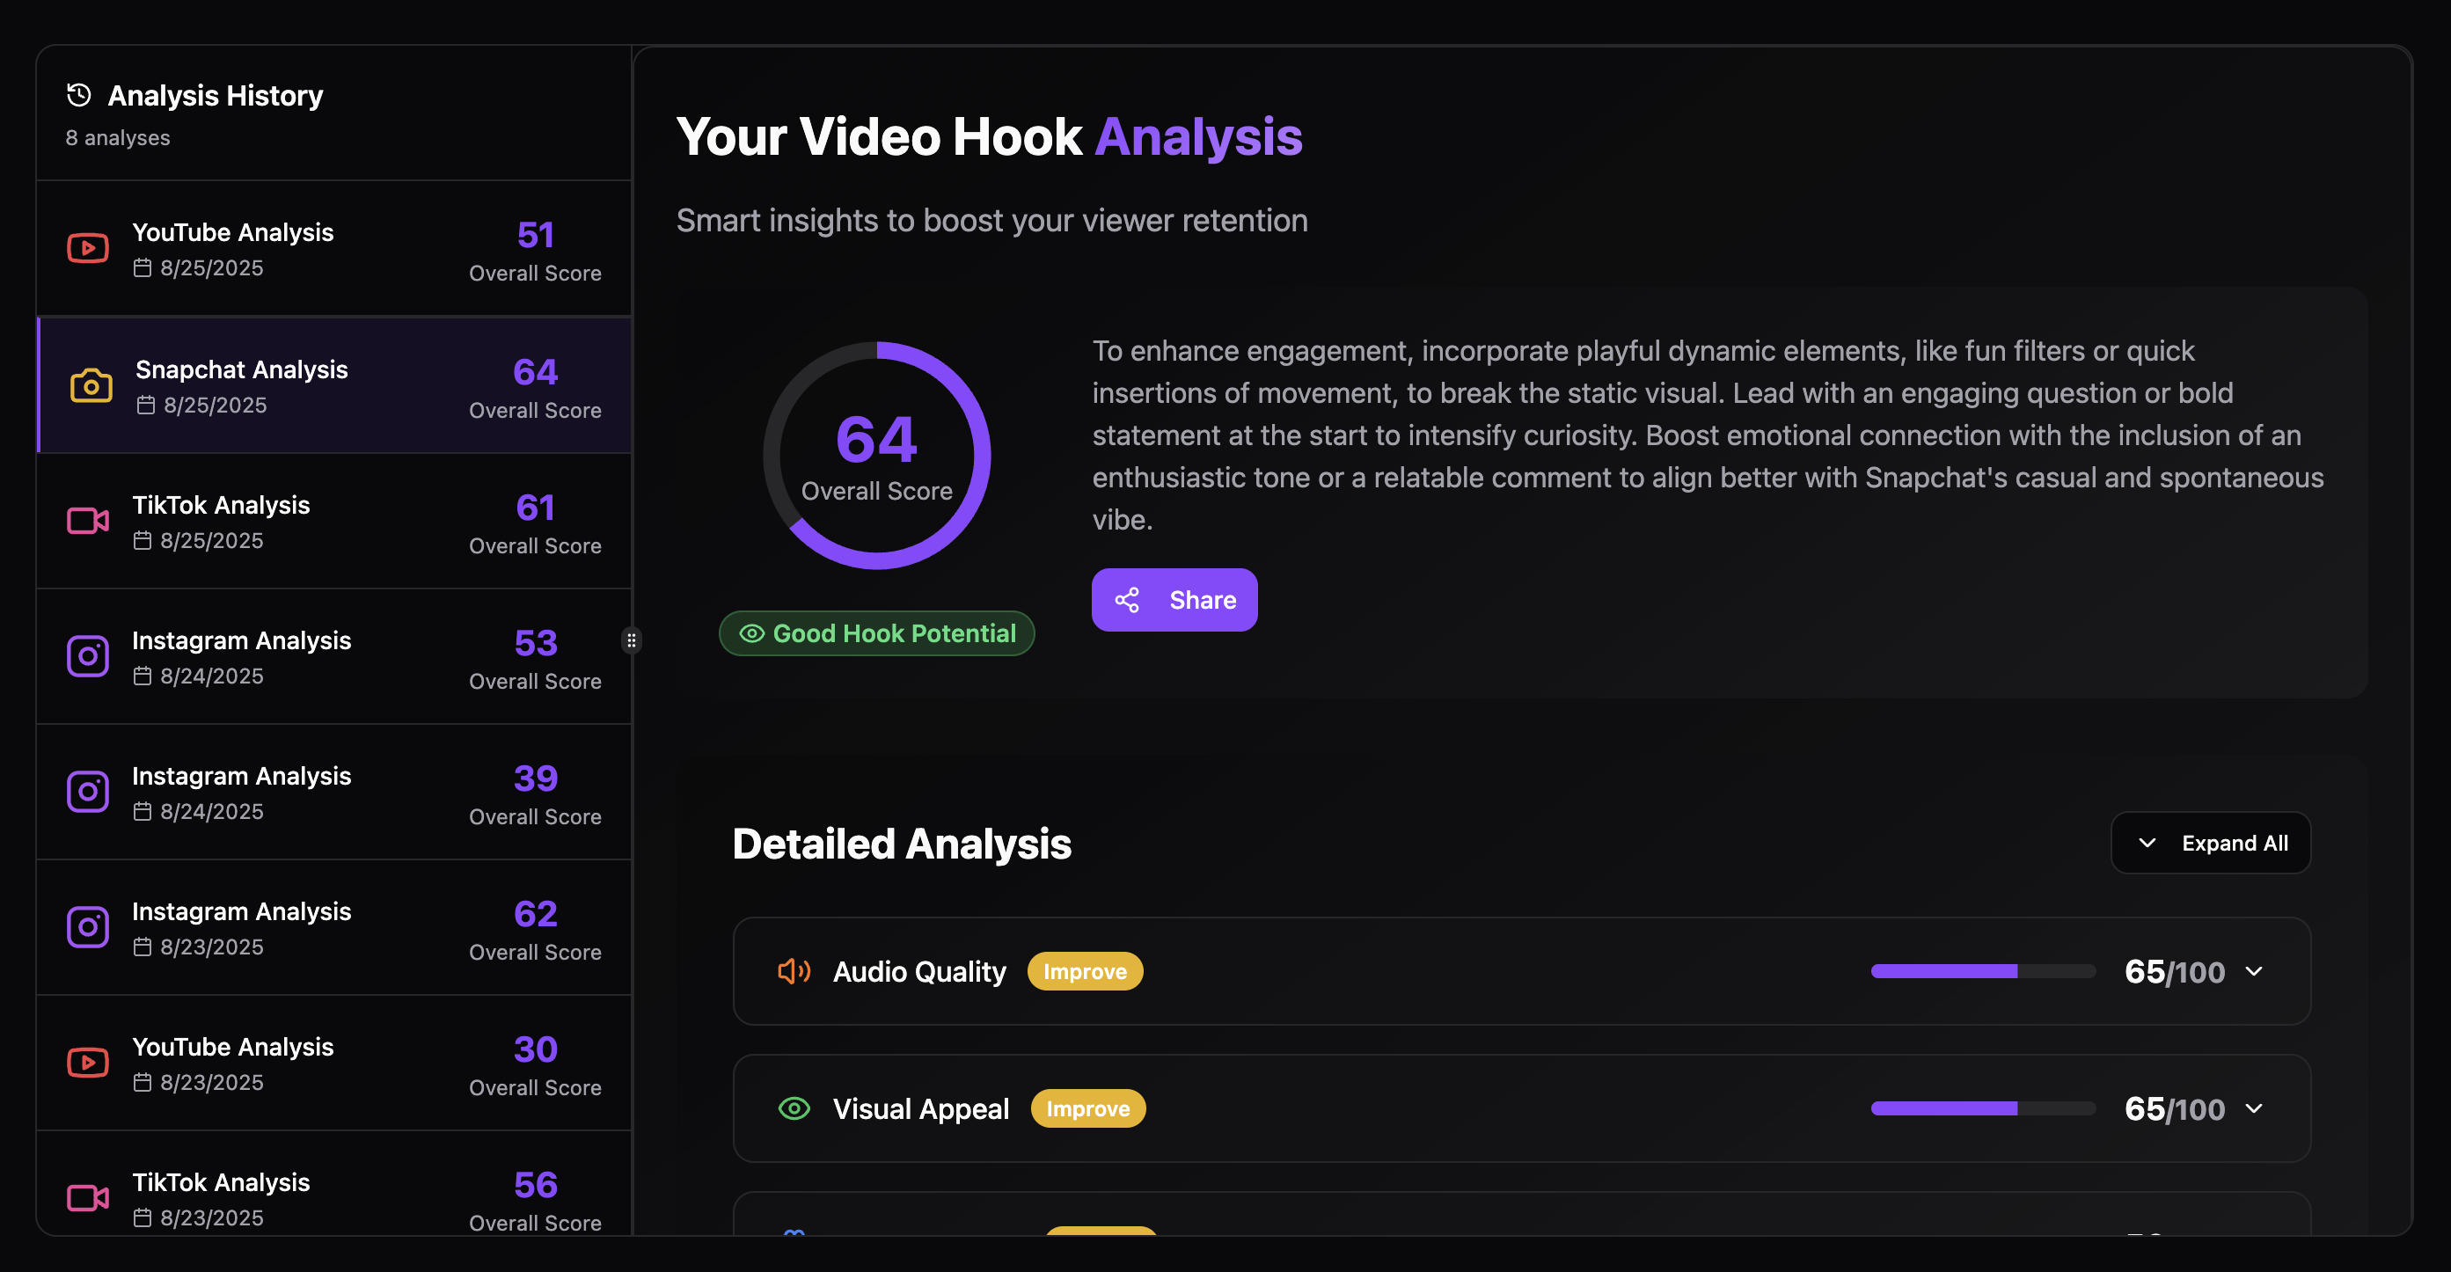The image size is (2451, 1272).
Task: Open the Instagram Analysis scored 53
Action: click(x=334, y=656)
